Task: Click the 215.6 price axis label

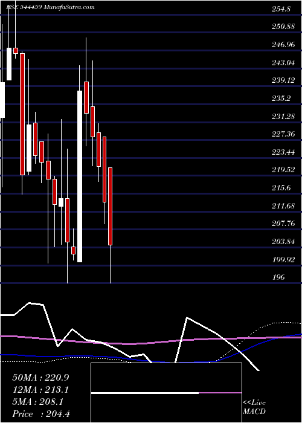Action: point(281,188)
